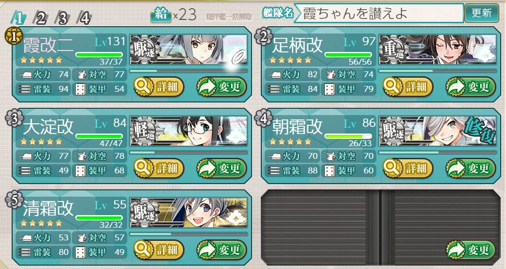Select fleet tab 1
Image resolution: width=506 pixels, height=269 pixels.
pyautogui.click(x=18, y=18)
